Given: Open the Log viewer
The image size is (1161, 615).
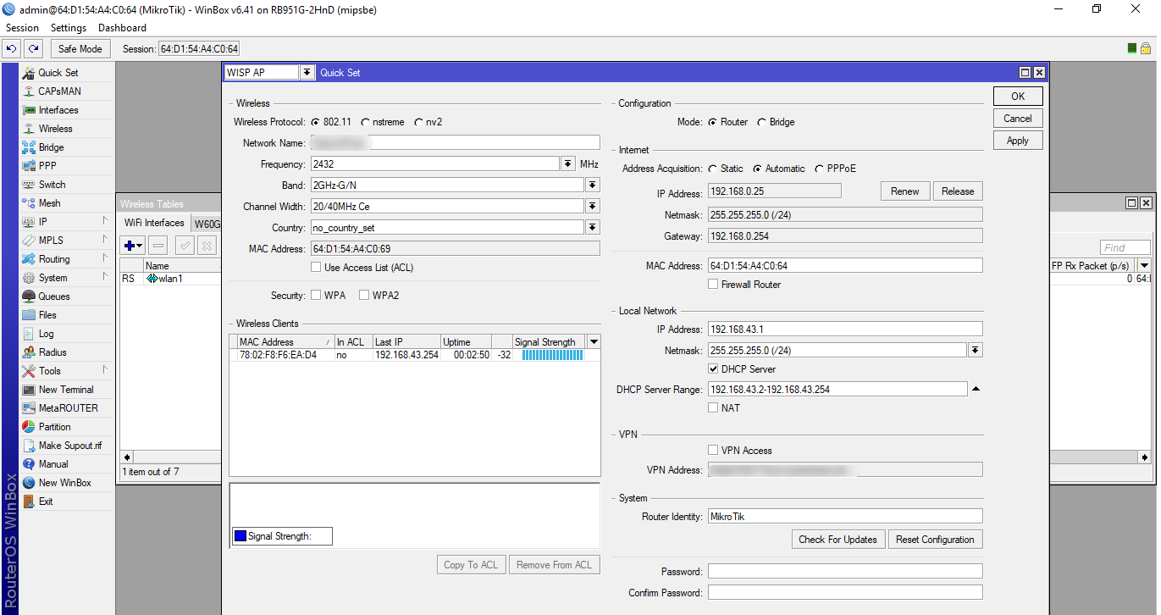Looking at the screenshot, I should point(46,334).
